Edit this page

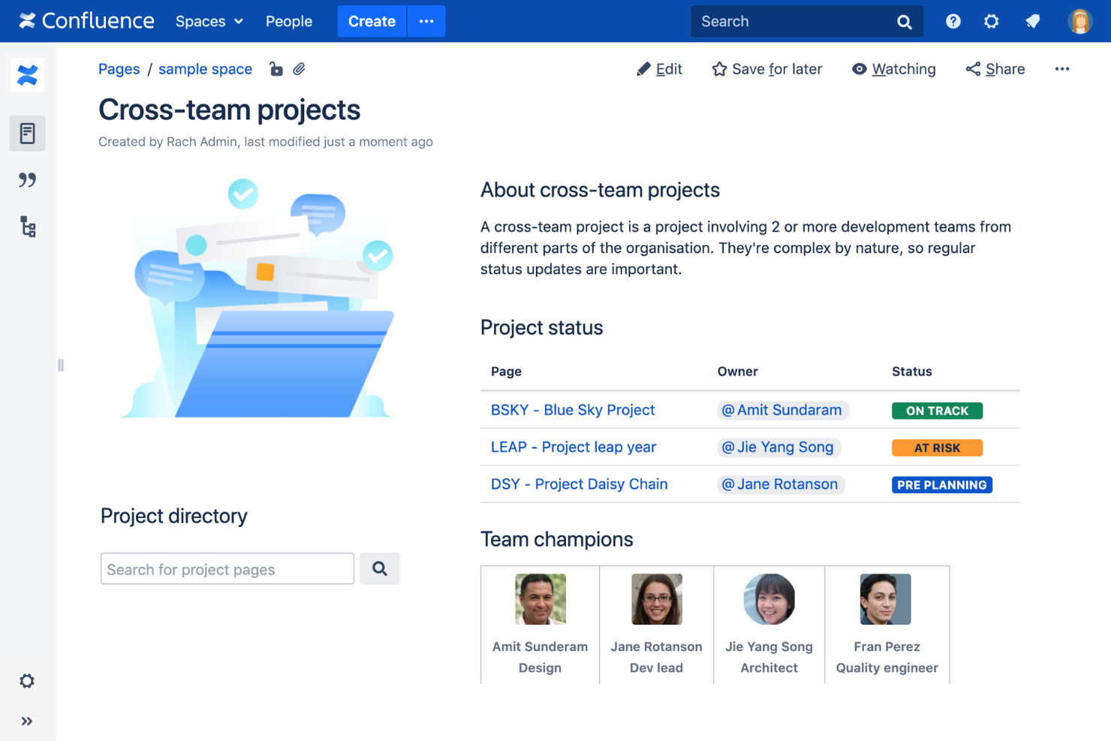tap(659, 68)
